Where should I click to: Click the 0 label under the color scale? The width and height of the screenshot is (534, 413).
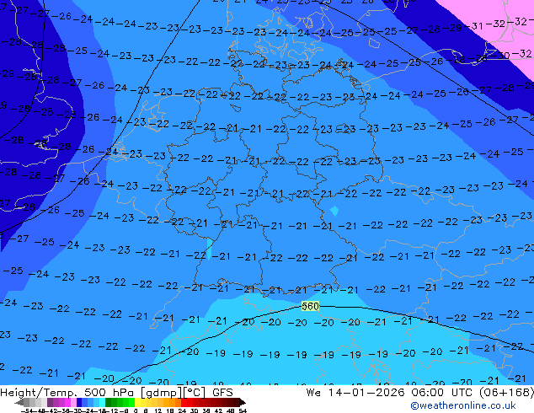[x=136, y=410]
